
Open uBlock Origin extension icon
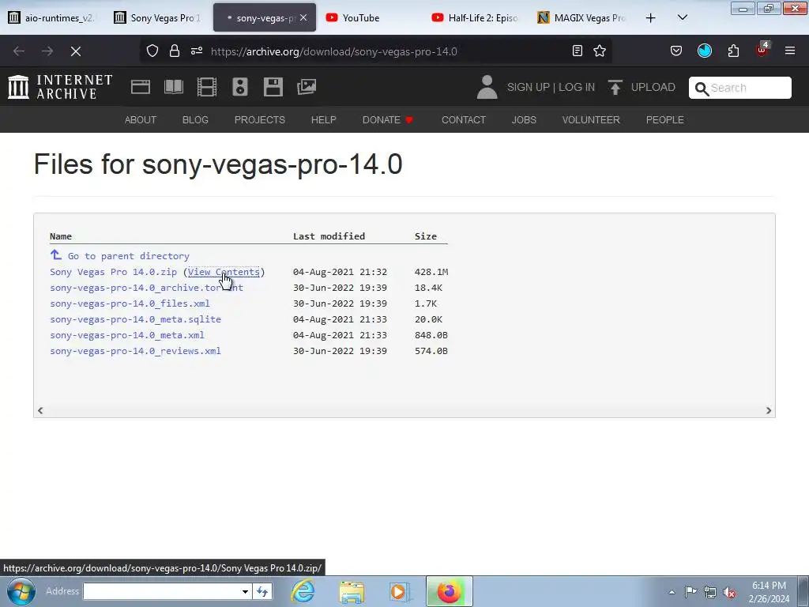pos(762,50)
